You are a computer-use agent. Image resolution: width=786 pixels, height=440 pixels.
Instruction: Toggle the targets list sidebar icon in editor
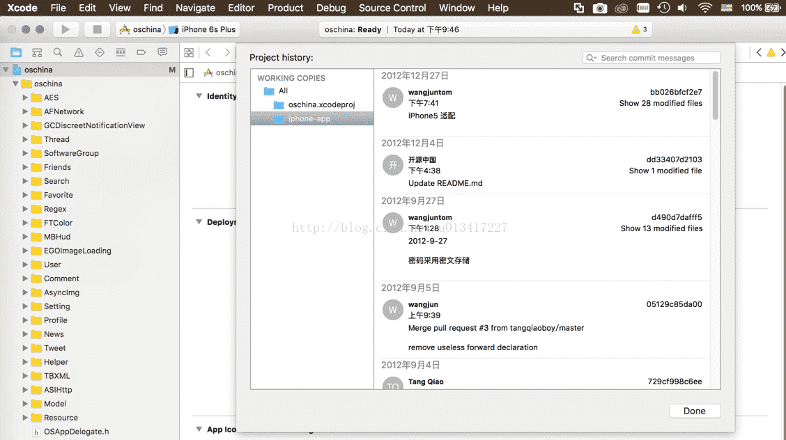(189, 73)
